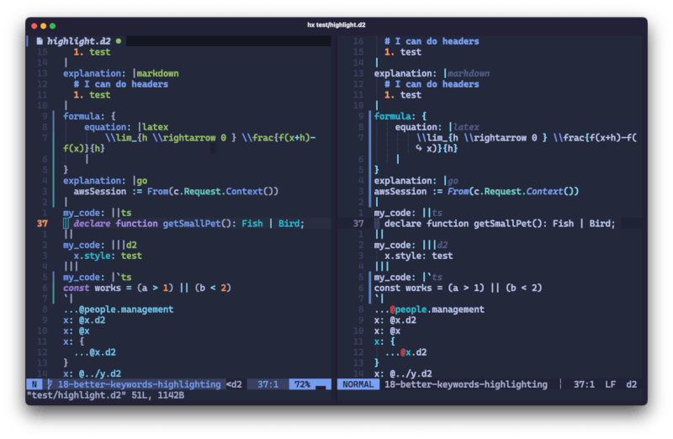Click the line-wrap arrow before x)}{h} in right pane

click(419, 149)
